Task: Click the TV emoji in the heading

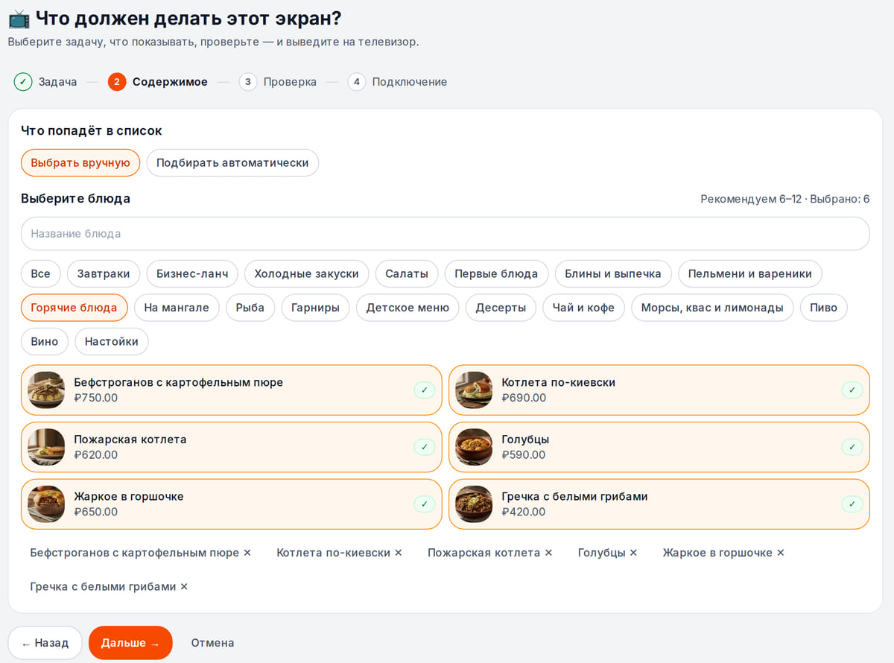Action: pyautogui.click(x=19, y=19)
